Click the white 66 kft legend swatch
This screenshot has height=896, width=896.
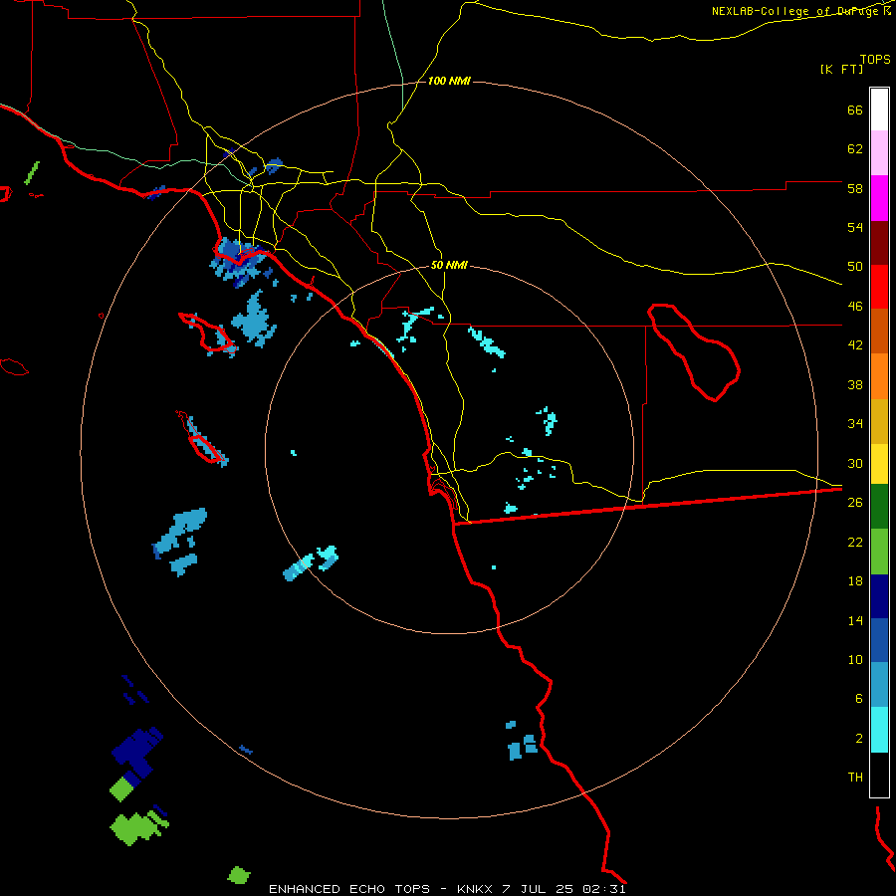[879, 110]
